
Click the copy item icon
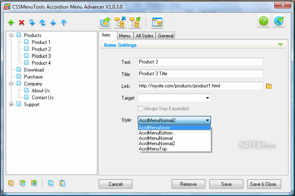[x=51, y=183]
